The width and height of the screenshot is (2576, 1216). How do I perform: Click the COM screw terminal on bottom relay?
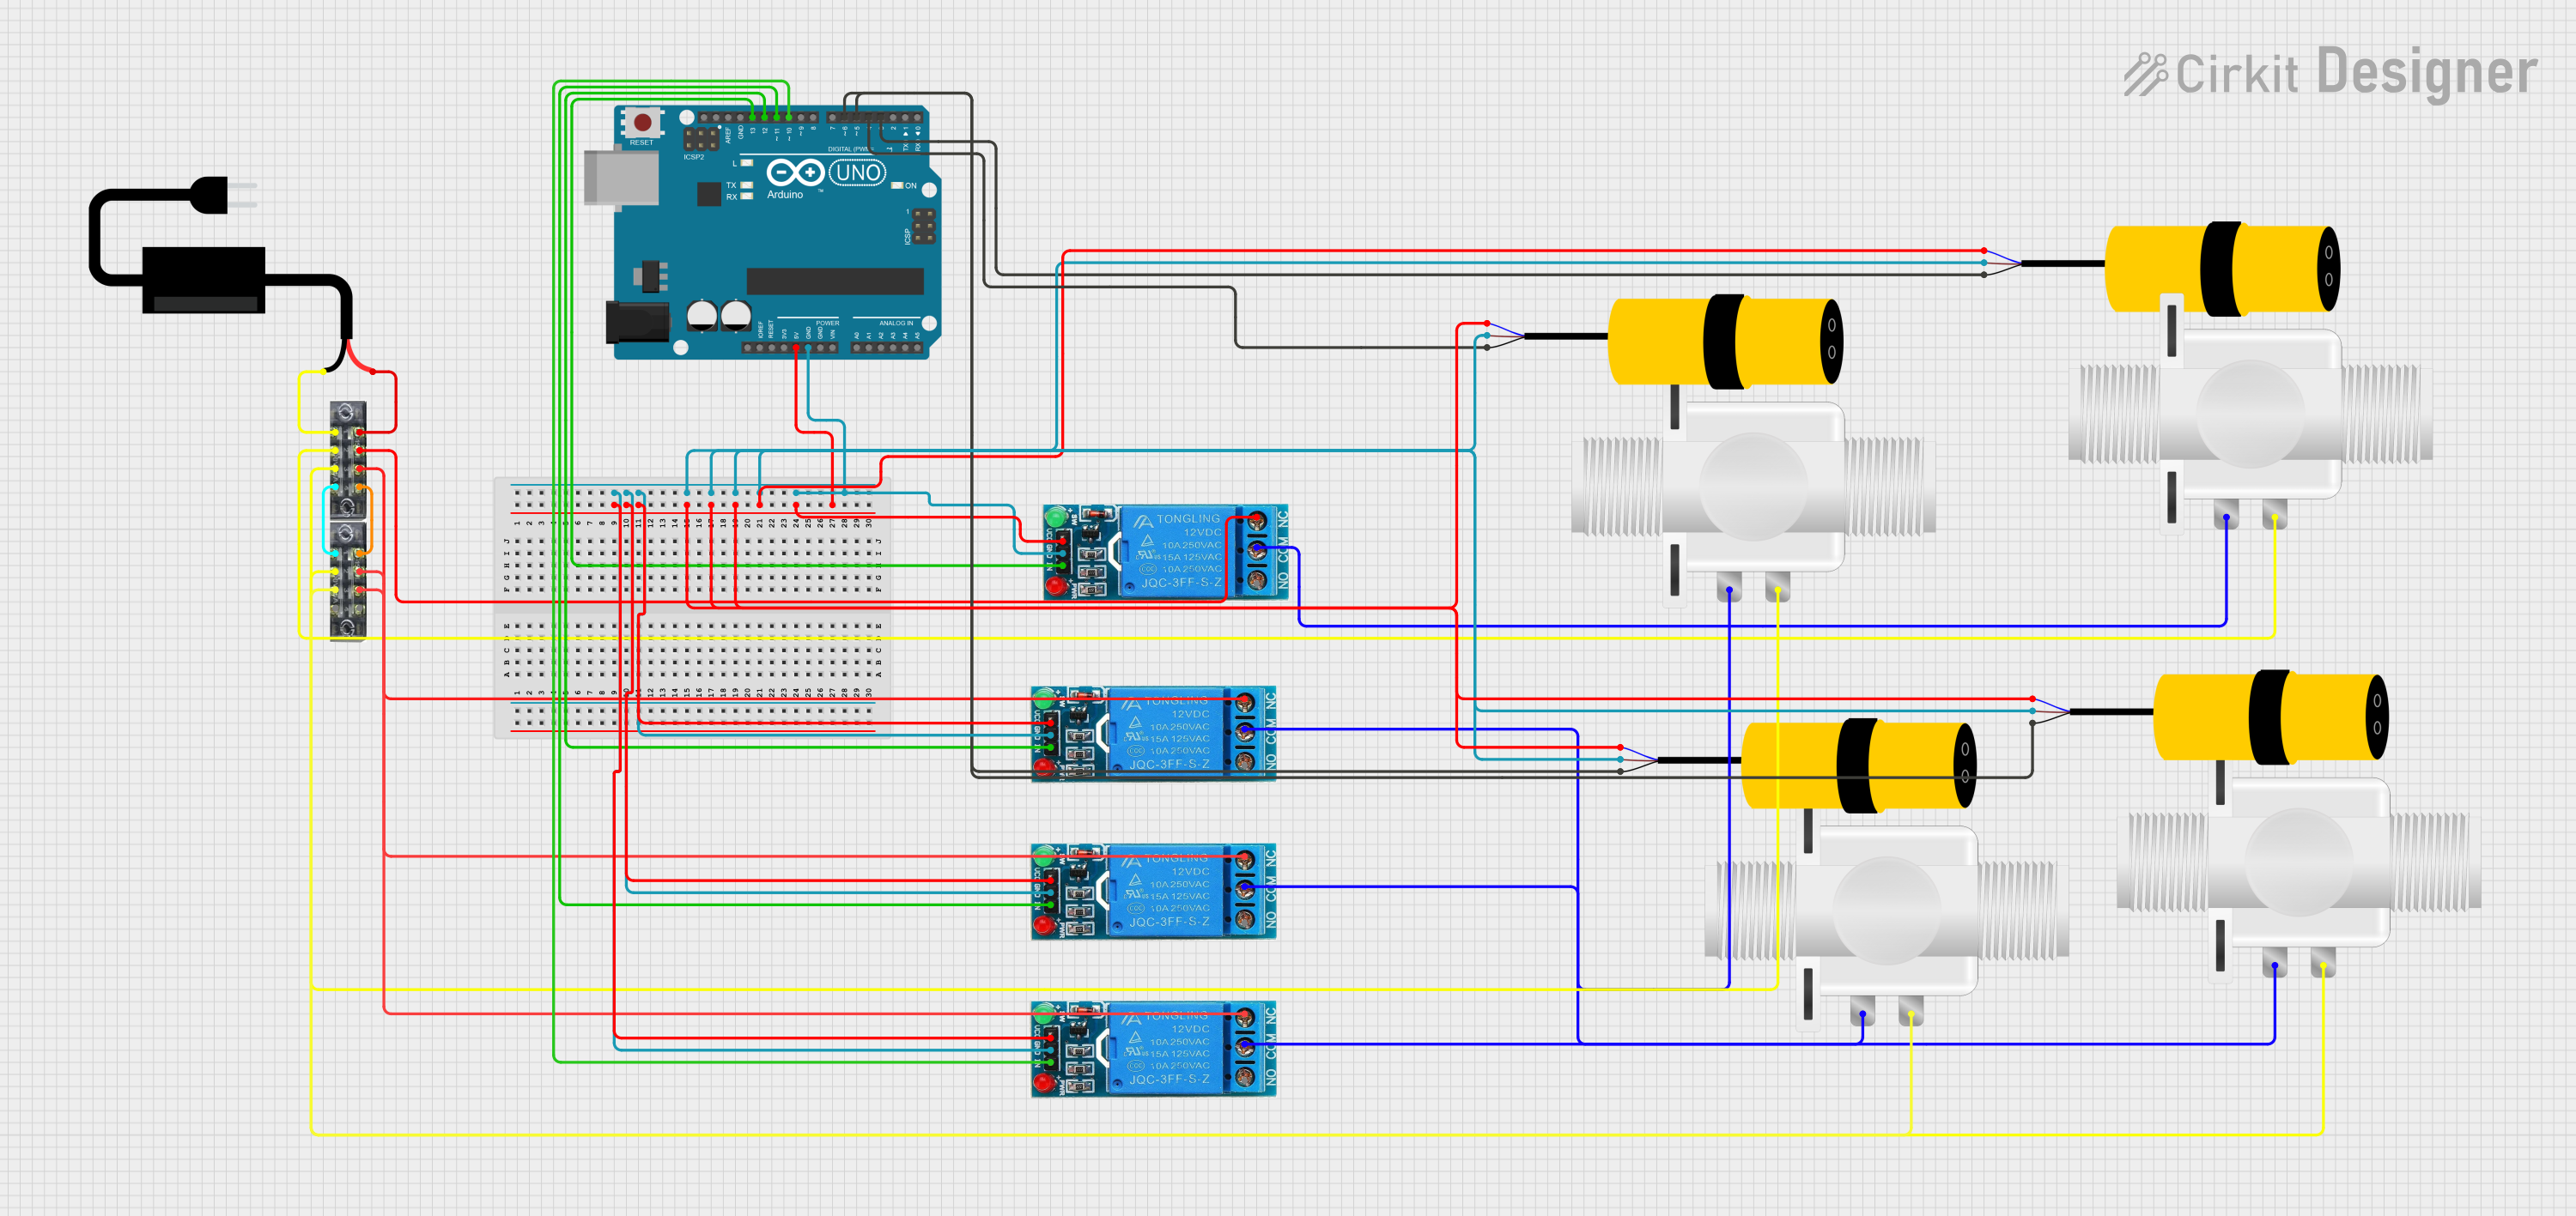pyautogui.click(x=1244, y=1046)
